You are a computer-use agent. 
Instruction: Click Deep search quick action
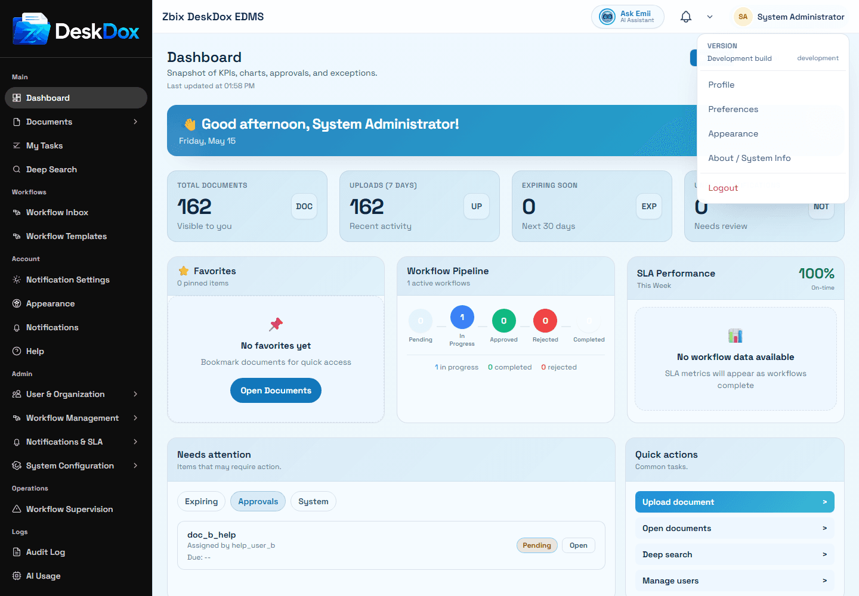(x=735, y=554)
